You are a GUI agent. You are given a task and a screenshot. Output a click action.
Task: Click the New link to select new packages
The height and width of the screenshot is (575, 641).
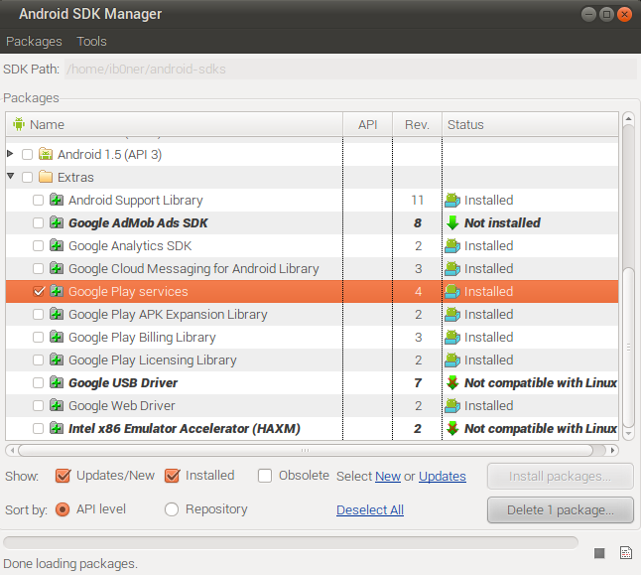(388, 476)
